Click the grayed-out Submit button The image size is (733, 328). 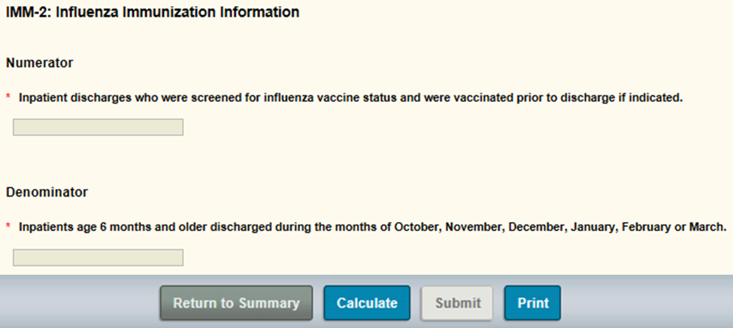(x=457, y=303)
